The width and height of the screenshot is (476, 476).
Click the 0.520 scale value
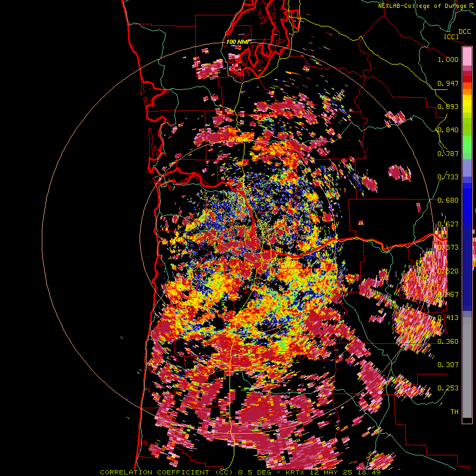tap(448, 271)
